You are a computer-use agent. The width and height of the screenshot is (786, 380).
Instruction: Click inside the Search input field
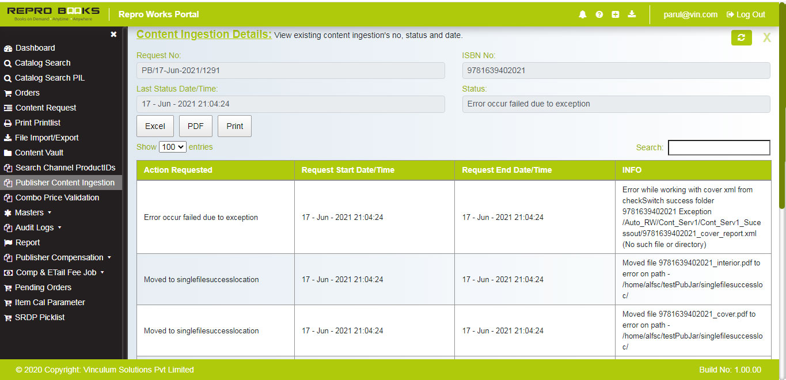[719, 147]
